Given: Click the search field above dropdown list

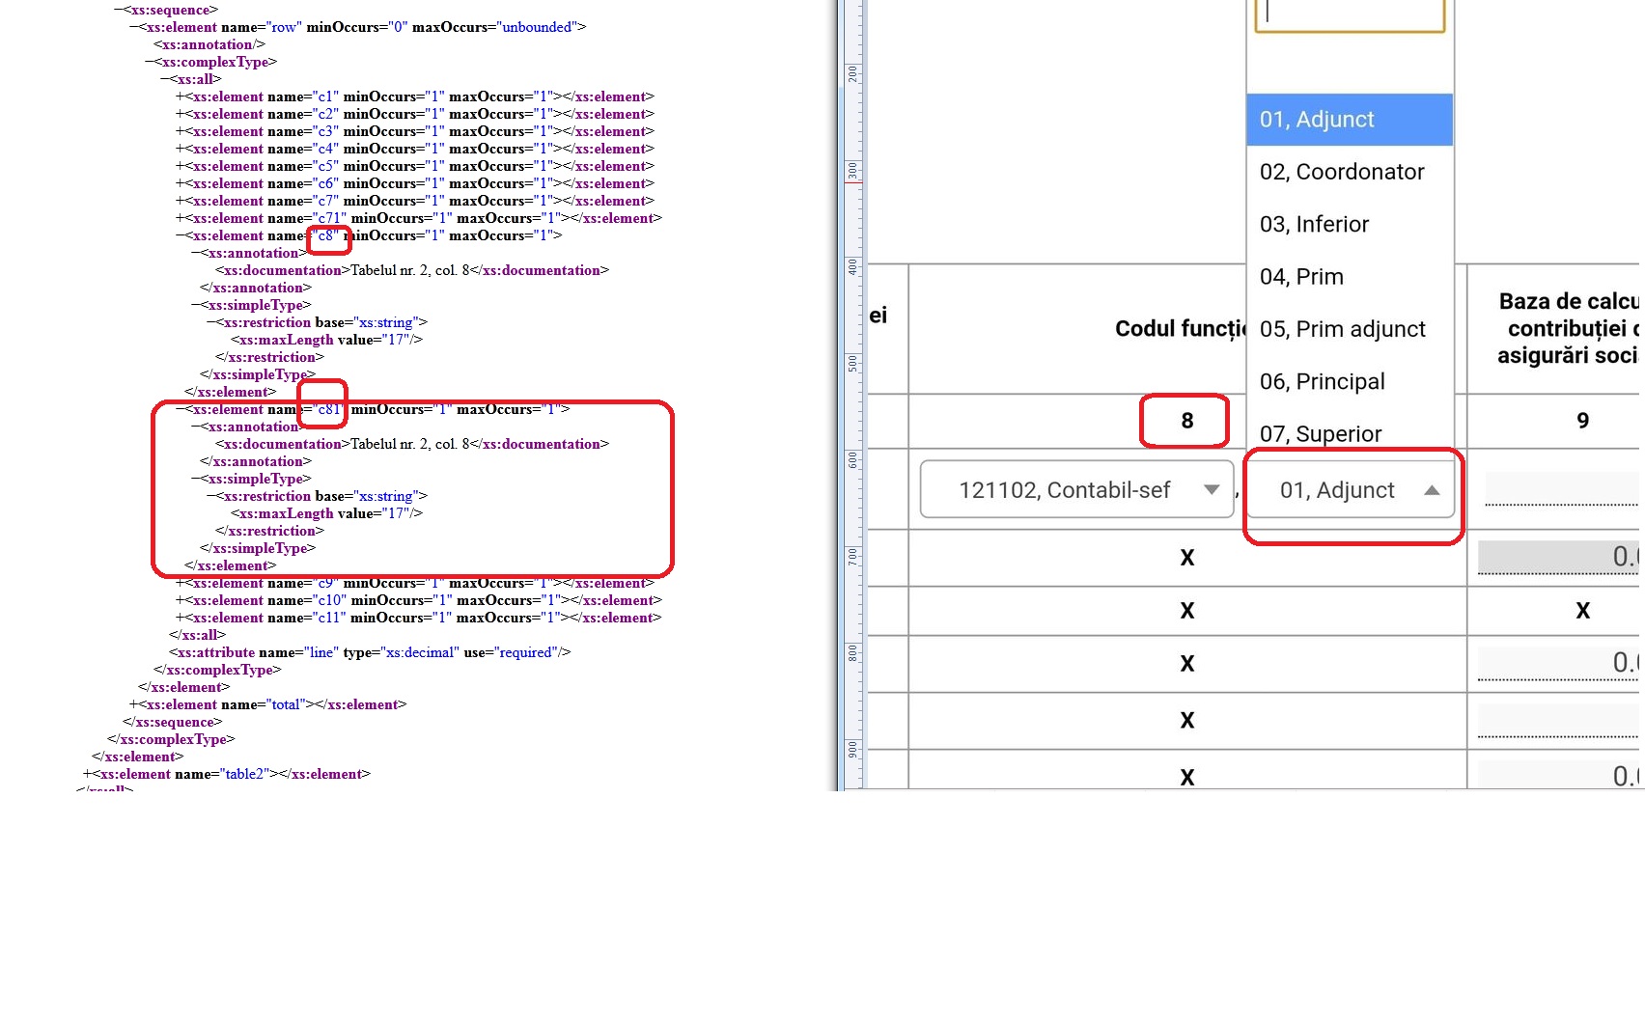Looking at the screenshot, I should click(x=1350, y=14).
